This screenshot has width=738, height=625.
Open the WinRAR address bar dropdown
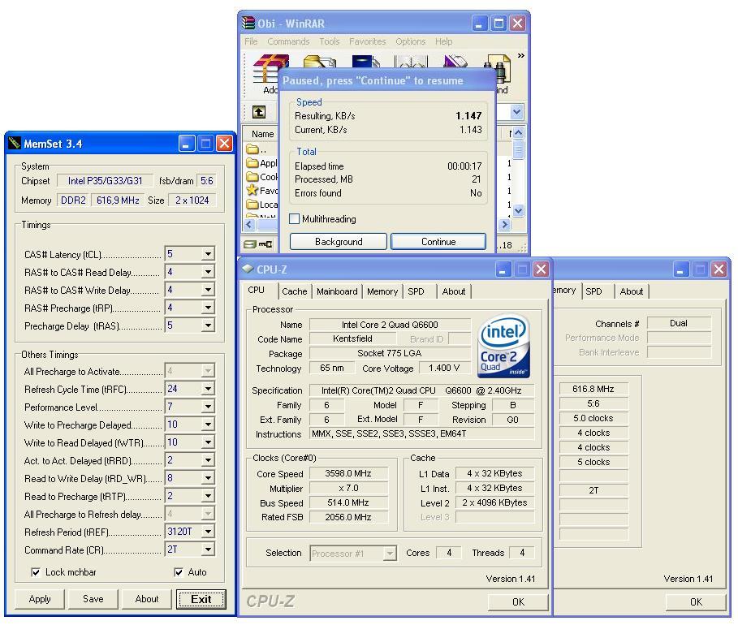(517, 112)
